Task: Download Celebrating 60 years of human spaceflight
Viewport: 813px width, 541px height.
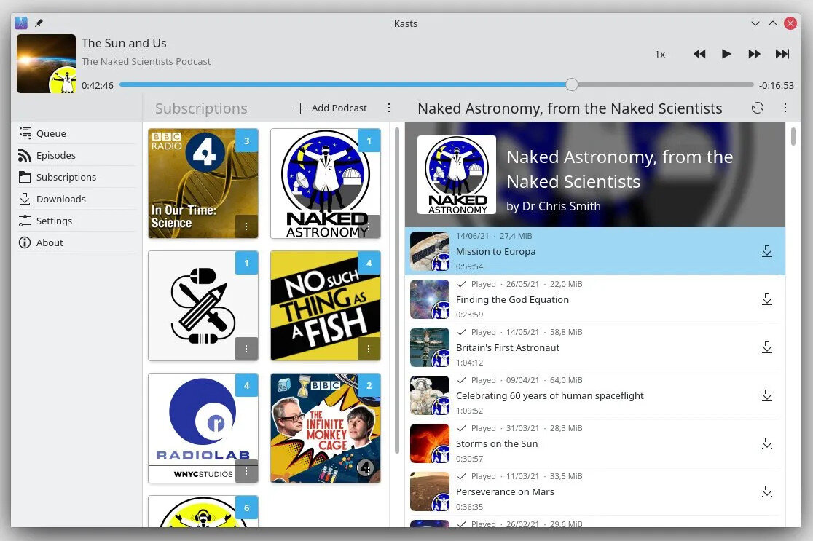Action: (767, 396)
